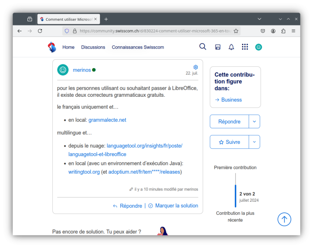Expand the Suivre button dropdown arrow
The width and height of the screenshot is (313, 248).
pyautogui.click(x=254, y=142)
